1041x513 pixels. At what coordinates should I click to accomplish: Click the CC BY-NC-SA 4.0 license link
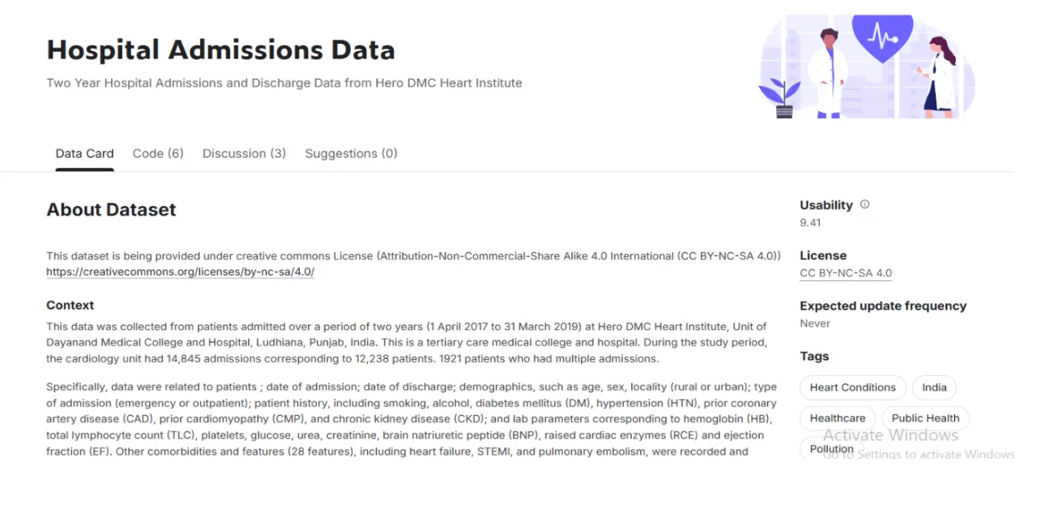pos(845,272)
